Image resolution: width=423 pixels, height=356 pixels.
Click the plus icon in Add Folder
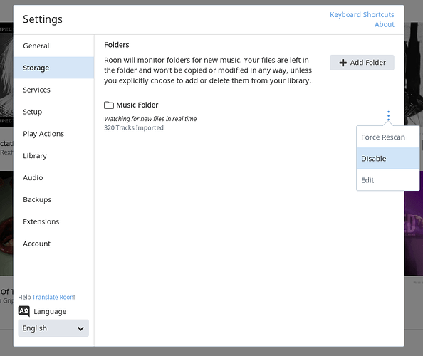coord(343,63)
